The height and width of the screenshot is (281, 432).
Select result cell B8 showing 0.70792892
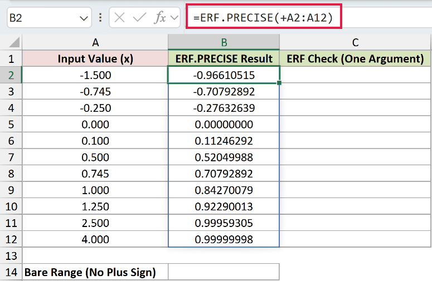[x=224, y=174]
